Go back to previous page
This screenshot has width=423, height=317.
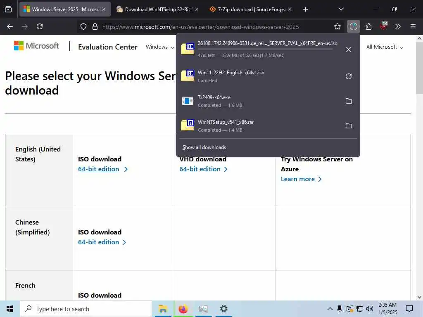point(10,26)
